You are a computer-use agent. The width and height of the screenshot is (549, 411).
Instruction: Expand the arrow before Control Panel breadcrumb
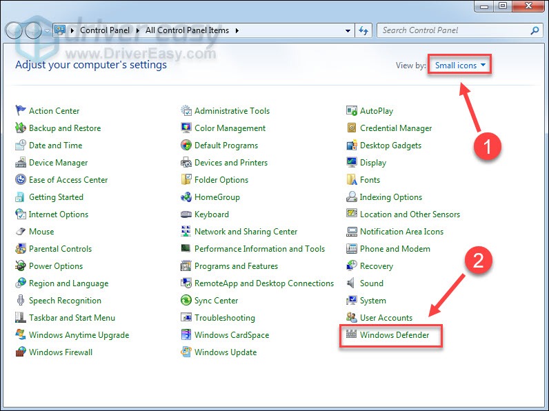pos(72,30)
